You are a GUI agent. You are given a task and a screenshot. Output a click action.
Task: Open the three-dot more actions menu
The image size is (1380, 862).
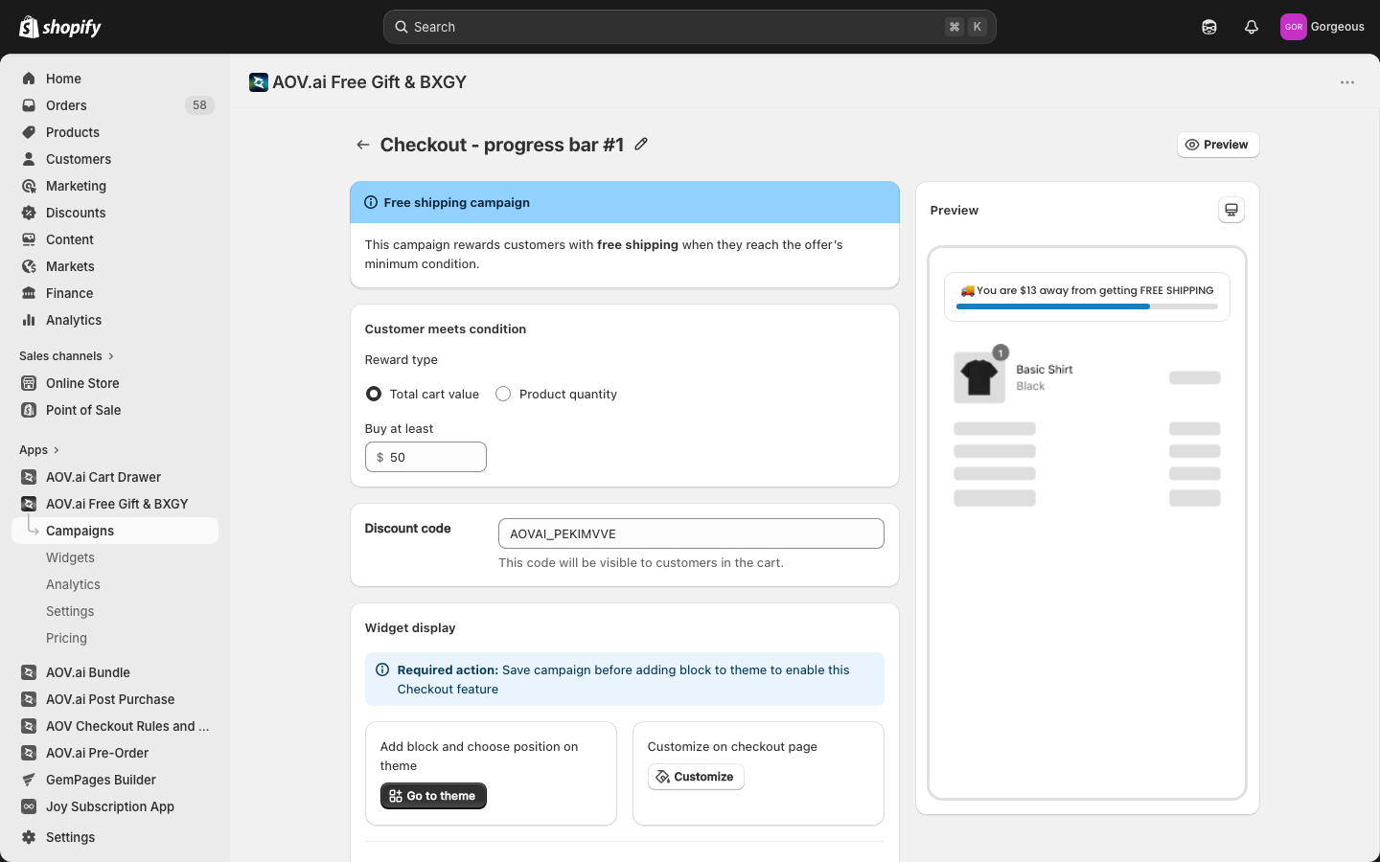[1347, 82]
